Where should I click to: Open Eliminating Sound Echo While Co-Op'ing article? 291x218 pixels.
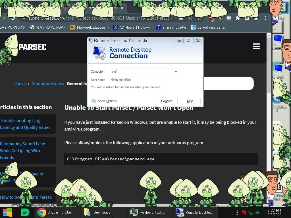tap(23, 150)
